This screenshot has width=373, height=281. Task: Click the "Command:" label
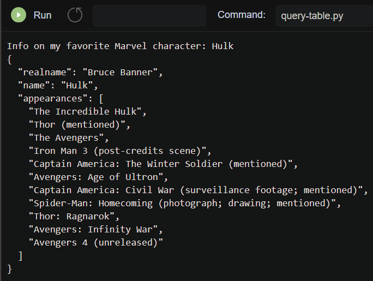[242, 15]
